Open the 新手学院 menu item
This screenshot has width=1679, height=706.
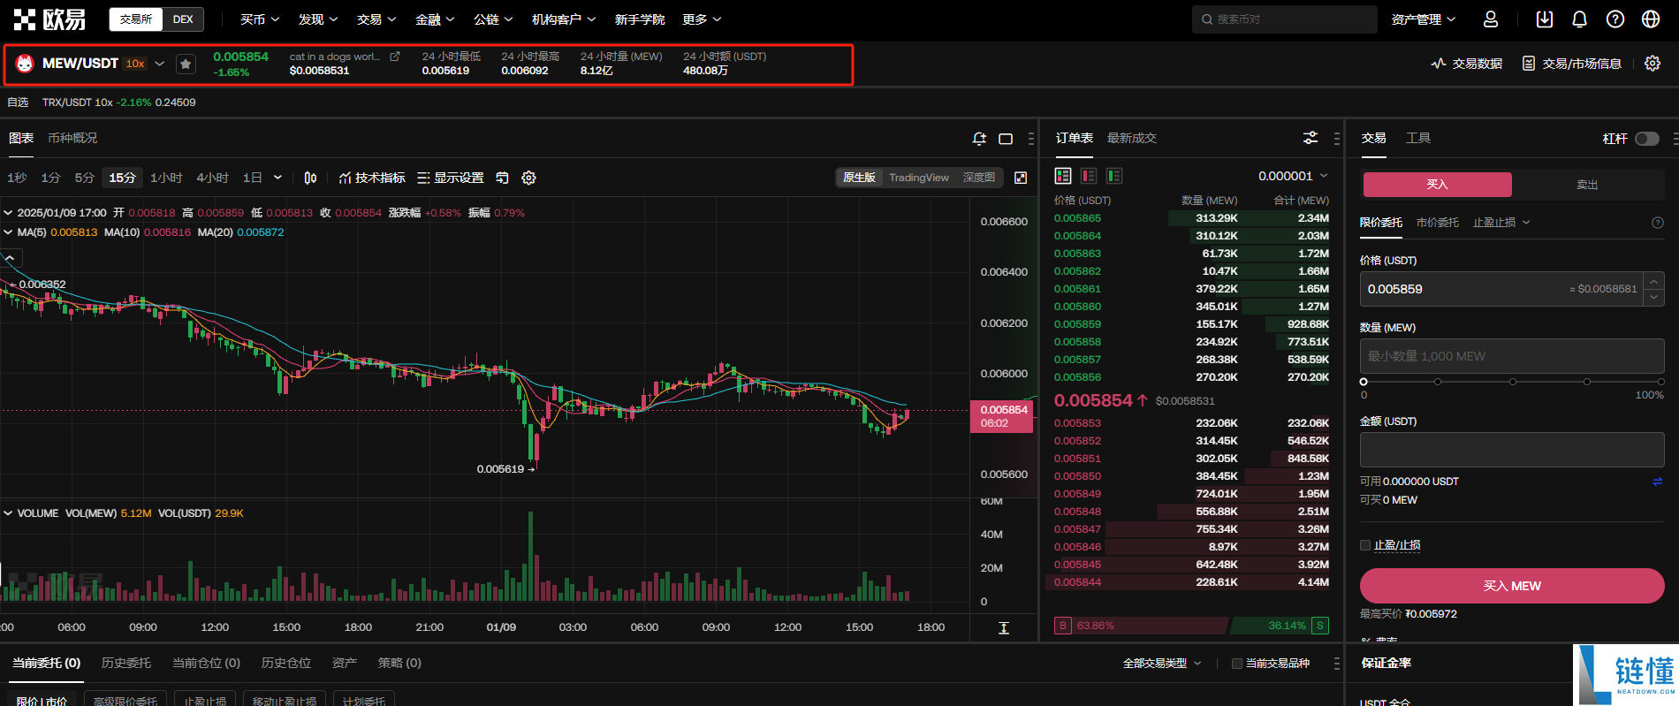pyautogui.click(x=640, y=19)
